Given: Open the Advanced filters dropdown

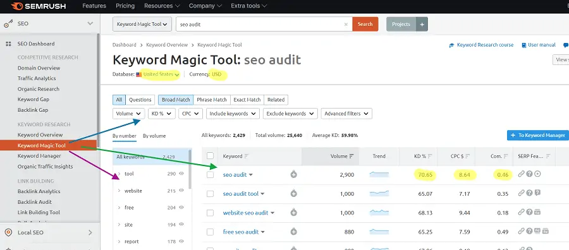Looking at the screenshot, I should click(x=346, y=114).
